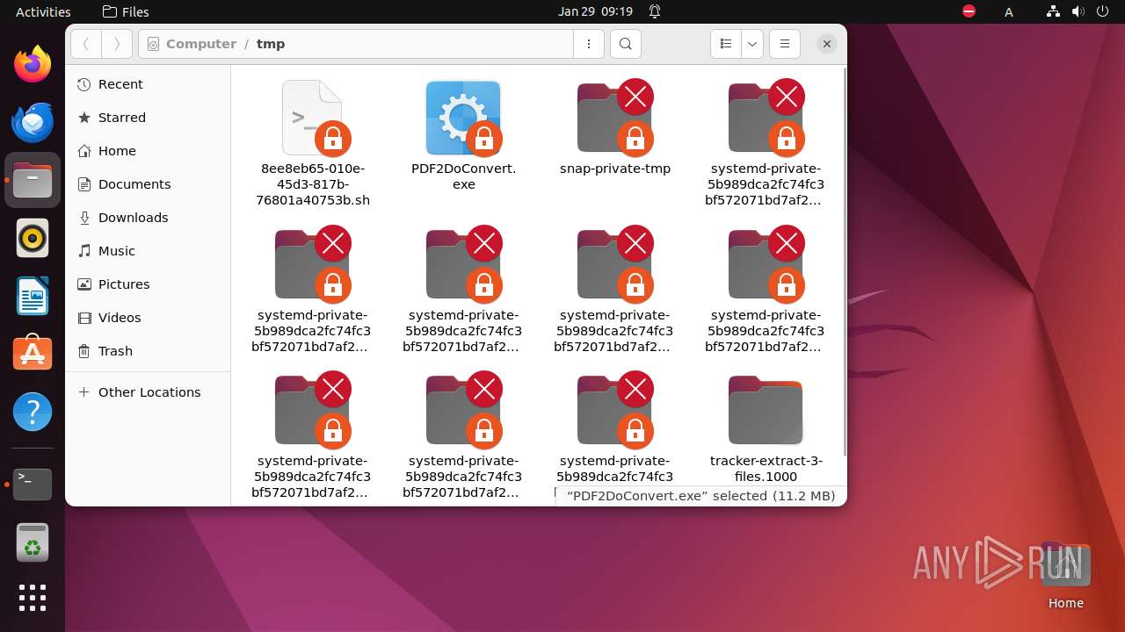The height and width of the screenshot is (632, 1125).
Task: Click the PDF2DoConvert.exe file name label
Action: (x=464, y=176)
